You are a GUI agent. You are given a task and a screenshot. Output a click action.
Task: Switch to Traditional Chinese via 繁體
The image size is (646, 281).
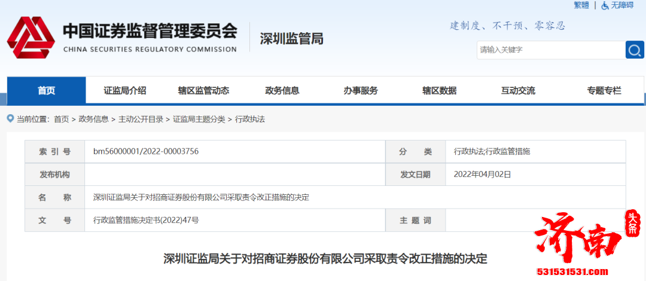point(581,5)
